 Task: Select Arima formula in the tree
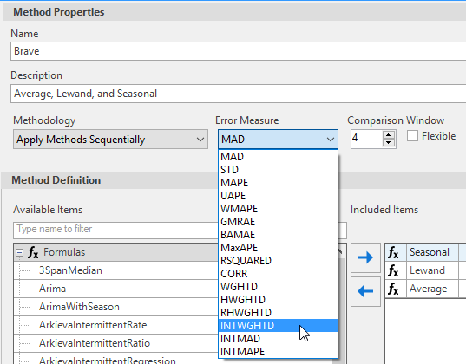(x=52, y=289)
